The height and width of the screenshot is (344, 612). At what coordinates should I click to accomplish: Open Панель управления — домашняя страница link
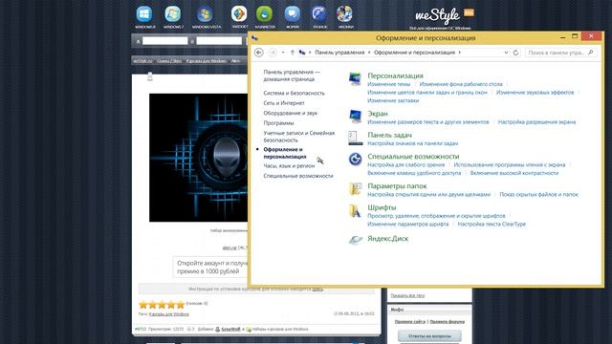[x=292, y=75]
